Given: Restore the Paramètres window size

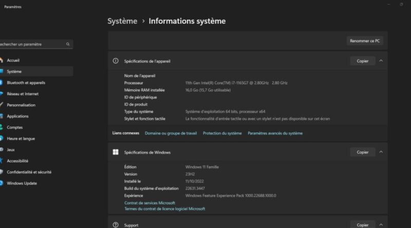Looking at the screenshot, I should point(401,4).
